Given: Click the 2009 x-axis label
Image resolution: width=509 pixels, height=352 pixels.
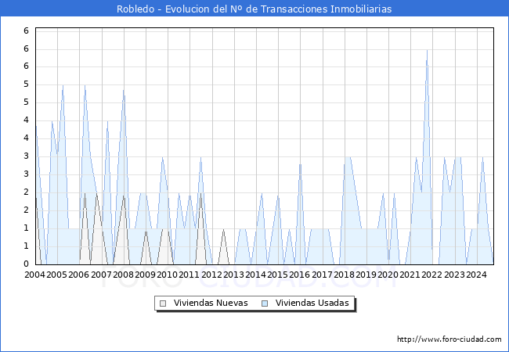Looking at the screenshot, I should (x=145, y=275).
